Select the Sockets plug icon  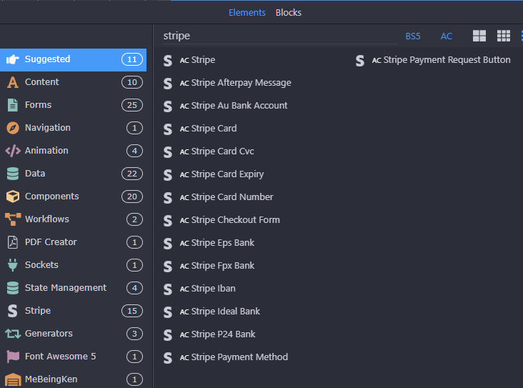click(13, 265)
